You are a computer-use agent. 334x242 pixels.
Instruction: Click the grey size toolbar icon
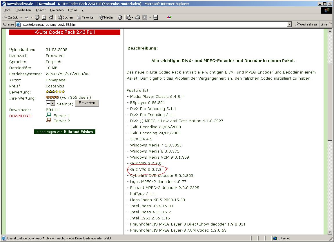(x=145, y=17)
